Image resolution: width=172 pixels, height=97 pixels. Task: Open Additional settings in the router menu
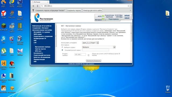point(42,30)
